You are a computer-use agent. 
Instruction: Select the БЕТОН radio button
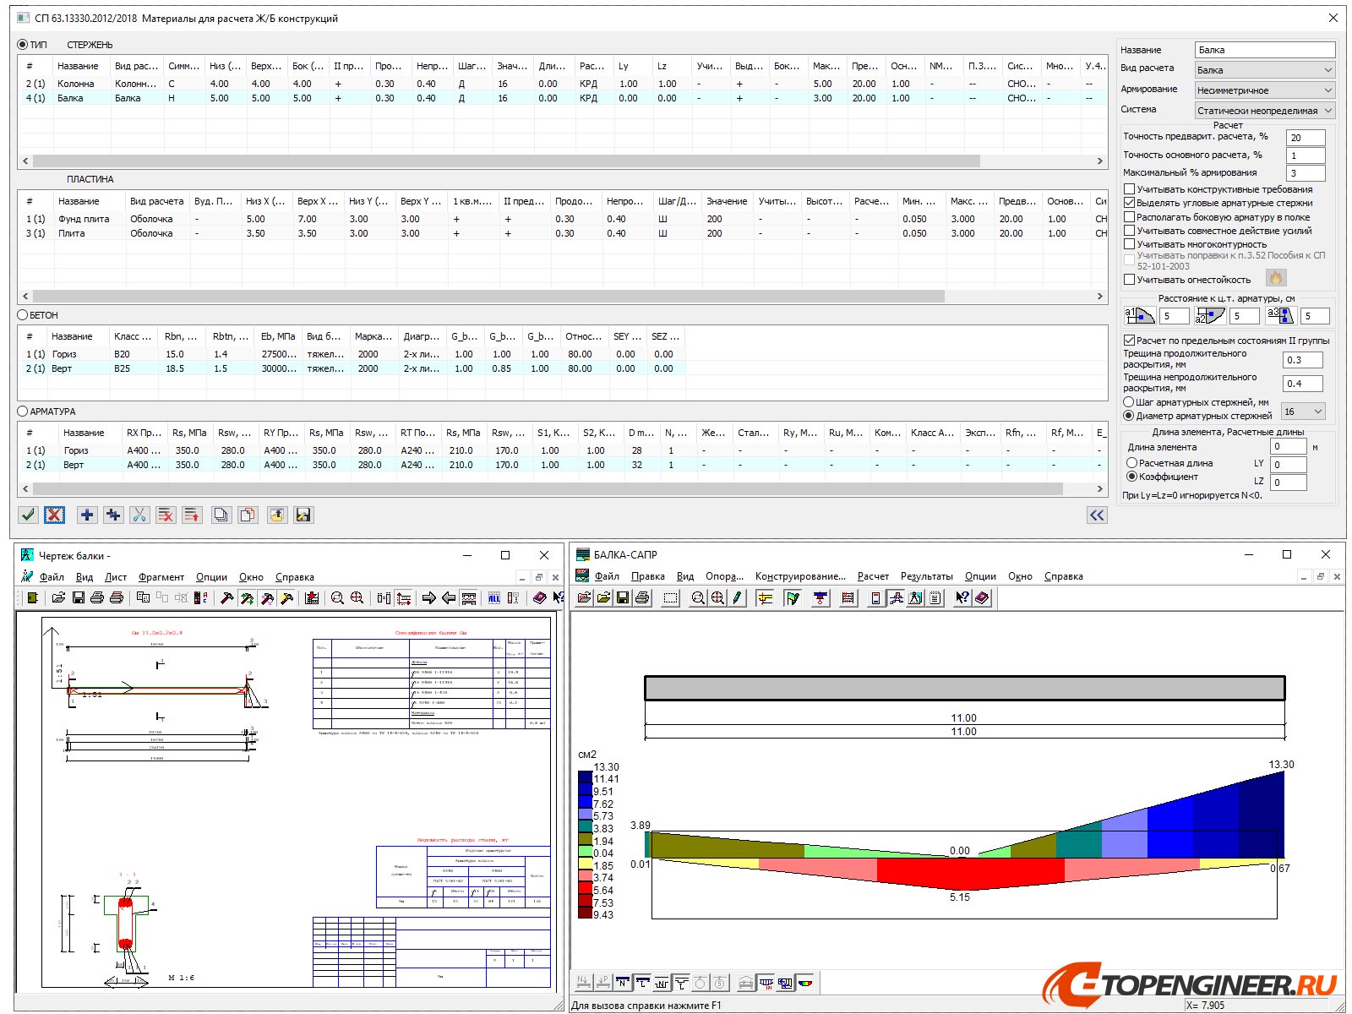(x=23, y=315)
